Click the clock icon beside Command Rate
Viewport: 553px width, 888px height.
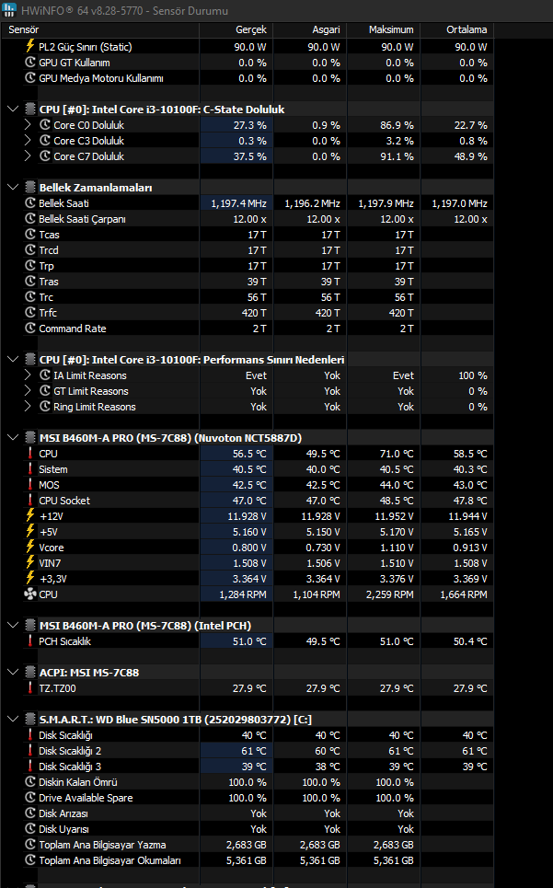click(30, 328)
